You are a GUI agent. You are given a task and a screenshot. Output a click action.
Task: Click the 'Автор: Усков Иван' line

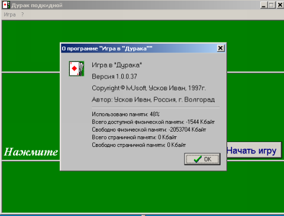(x=153, y=100)
